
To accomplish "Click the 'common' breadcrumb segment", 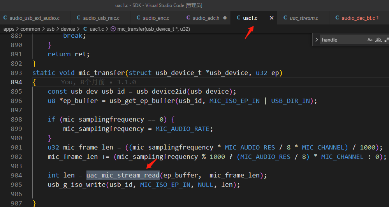I will 30,29.
